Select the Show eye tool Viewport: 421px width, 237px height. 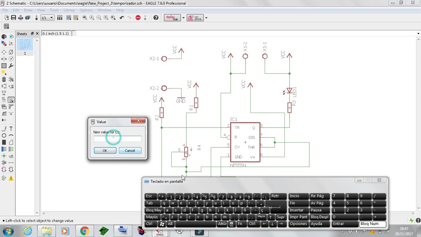(x=11, y=37)
